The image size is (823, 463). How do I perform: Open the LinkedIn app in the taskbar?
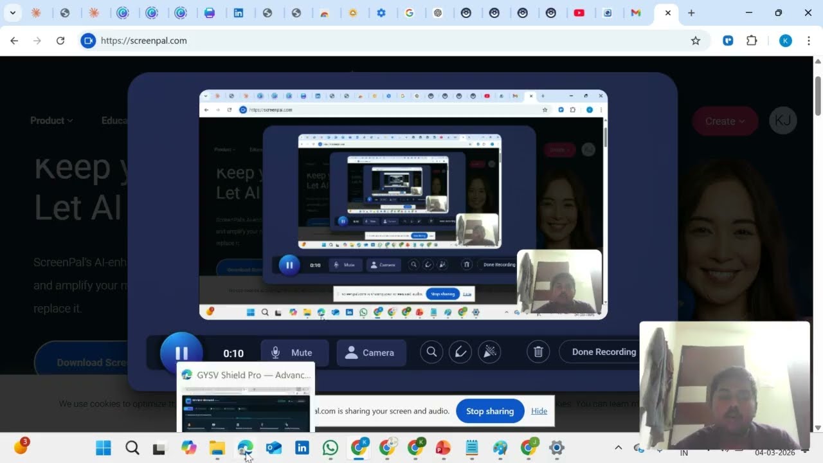coord(302,448)
